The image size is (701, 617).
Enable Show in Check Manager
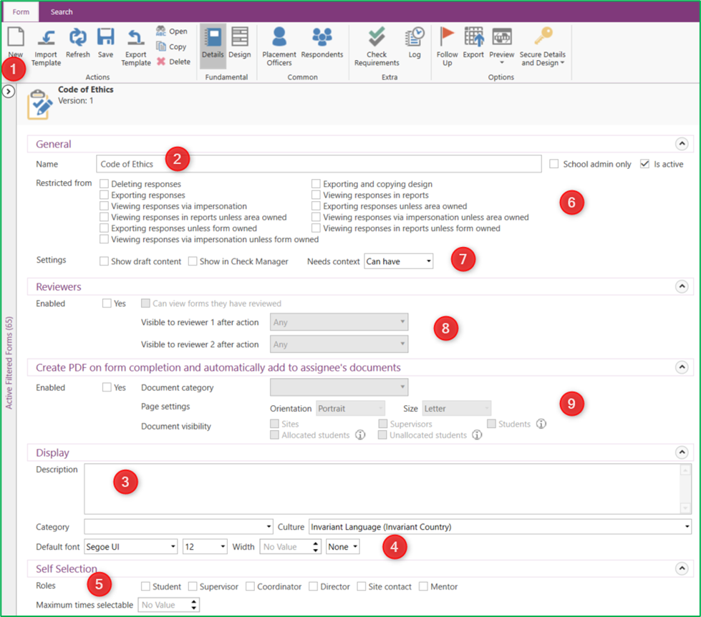click(193, 262)
